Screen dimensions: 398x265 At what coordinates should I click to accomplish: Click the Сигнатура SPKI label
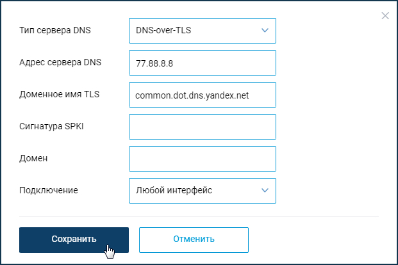[52, 126]
